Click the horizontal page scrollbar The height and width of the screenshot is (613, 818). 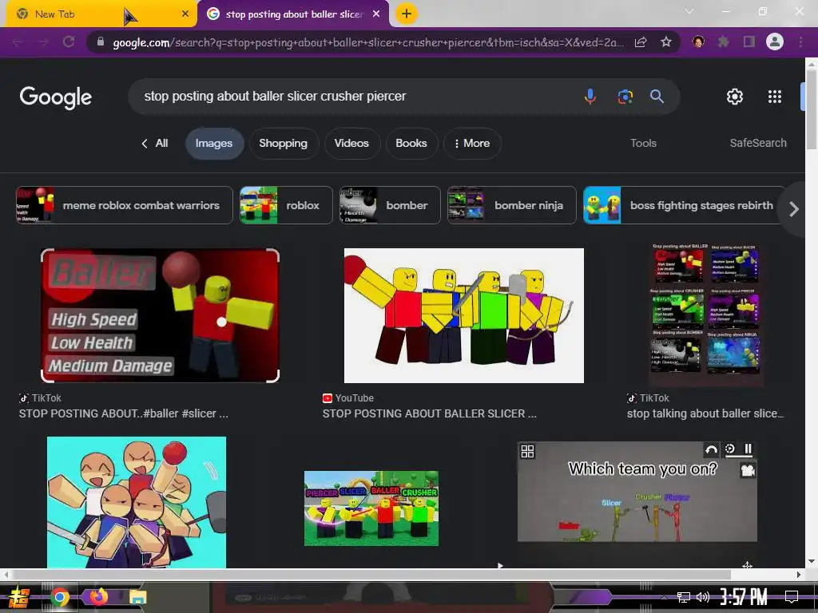click(x=371, y=575)
